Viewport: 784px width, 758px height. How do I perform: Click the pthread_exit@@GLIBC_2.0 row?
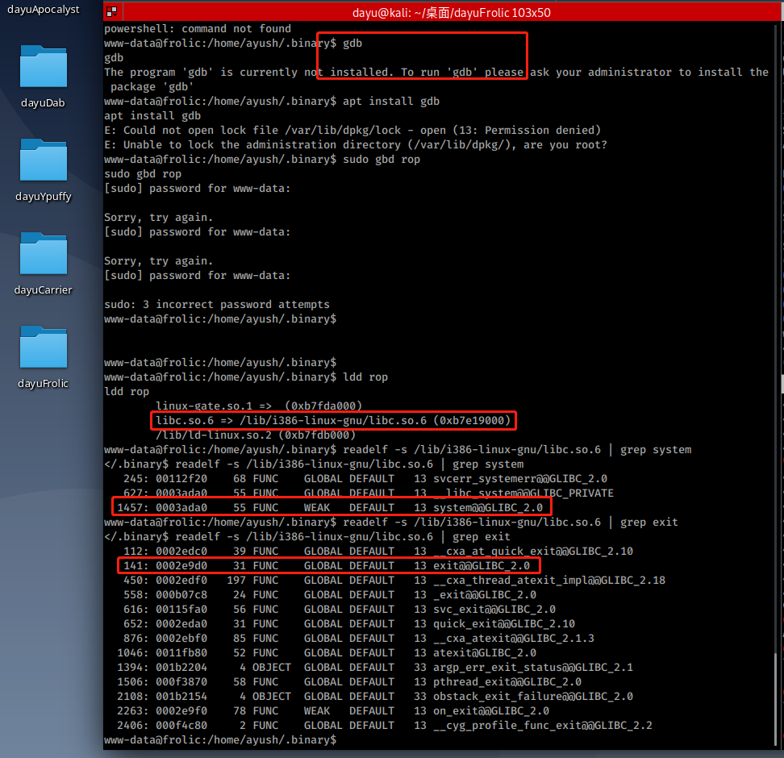click(x=349, y=681)
